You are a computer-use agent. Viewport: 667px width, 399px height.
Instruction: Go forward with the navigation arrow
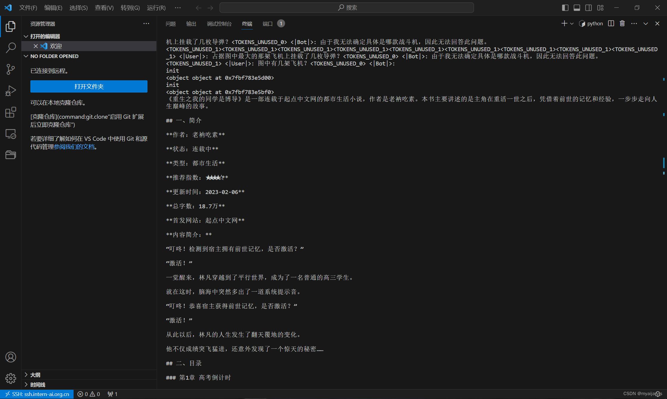pyautogui.click(x=210, y=8)
